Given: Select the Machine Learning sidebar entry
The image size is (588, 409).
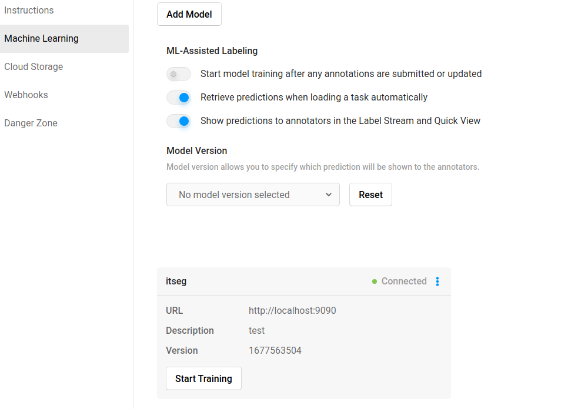Looking at the screenshot, I should click(x=41, y=38).
